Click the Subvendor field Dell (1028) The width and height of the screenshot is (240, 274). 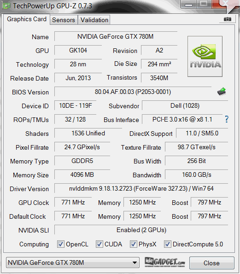[x=185, y=105]
